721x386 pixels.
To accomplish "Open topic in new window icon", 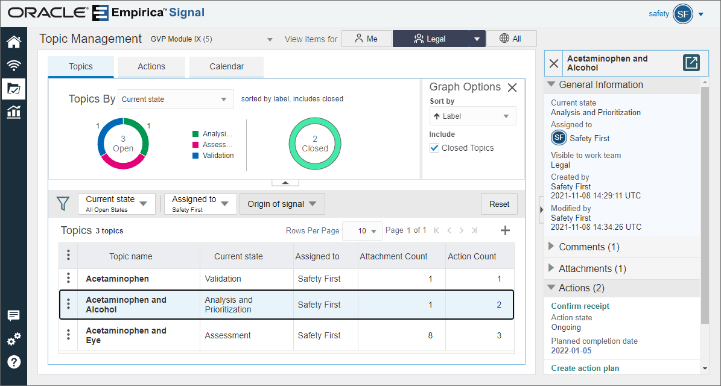I will [691, 63].
